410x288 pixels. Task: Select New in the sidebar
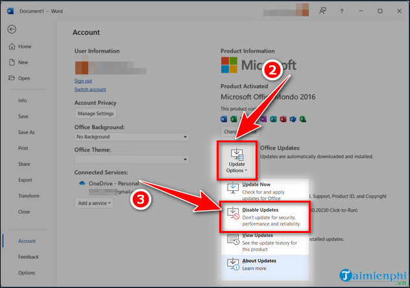(x=18, y=62)
